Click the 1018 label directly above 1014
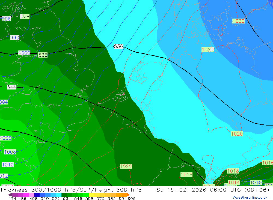This screenshot has height=200, width=273. [x=233, y=171]
